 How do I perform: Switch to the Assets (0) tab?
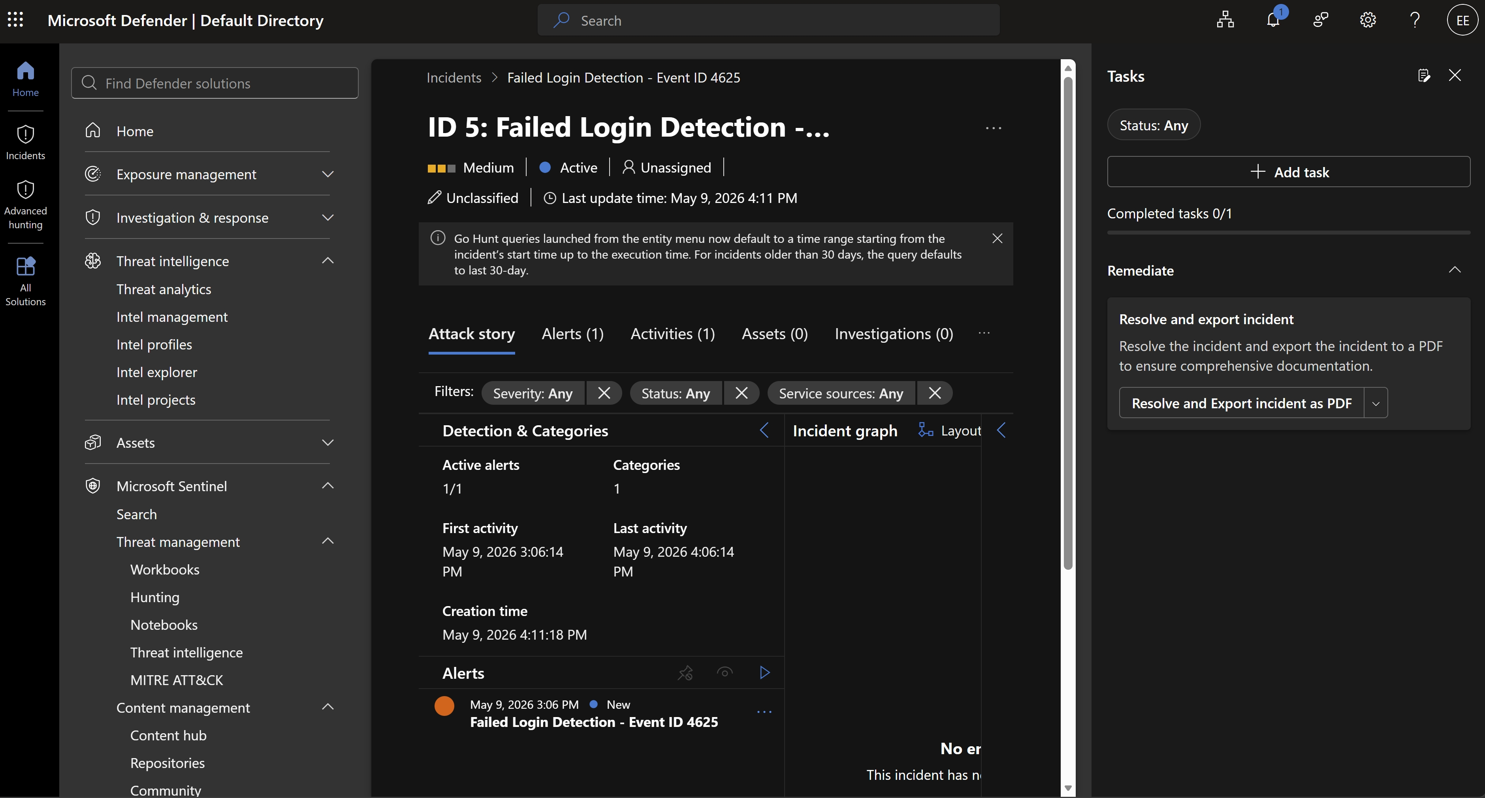coord(774,334)
